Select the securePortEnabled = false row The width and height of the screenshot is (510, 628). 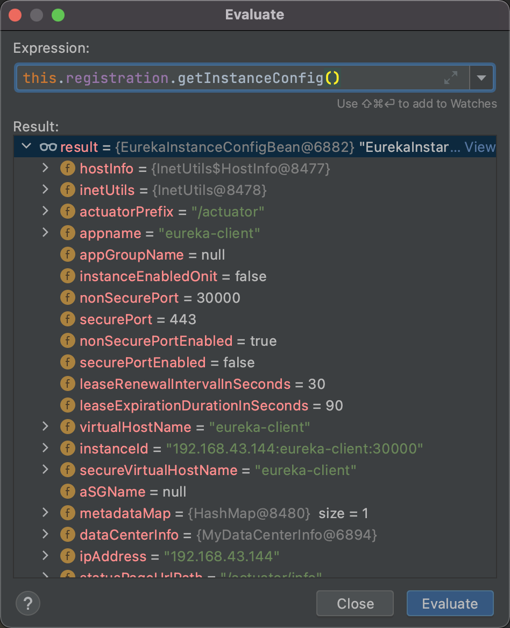[167, 362]
